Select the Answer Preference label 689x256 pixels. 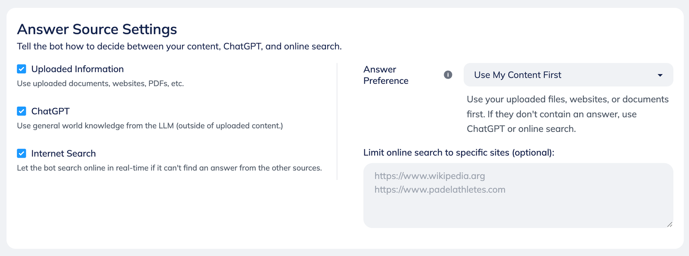click(x=386, y=75)
